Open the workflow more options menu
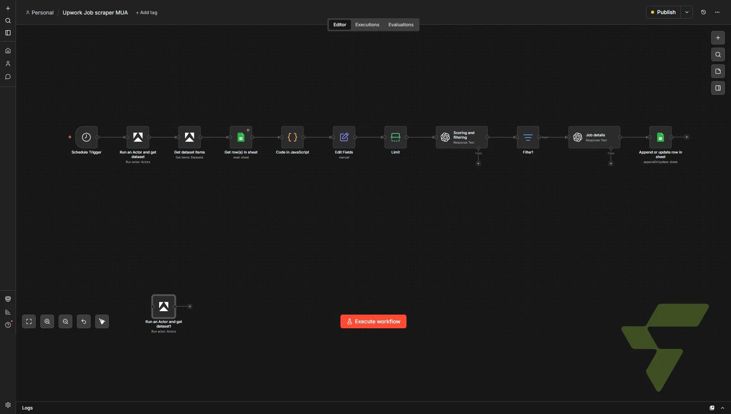The image size is (731, 414). [717, 12]
